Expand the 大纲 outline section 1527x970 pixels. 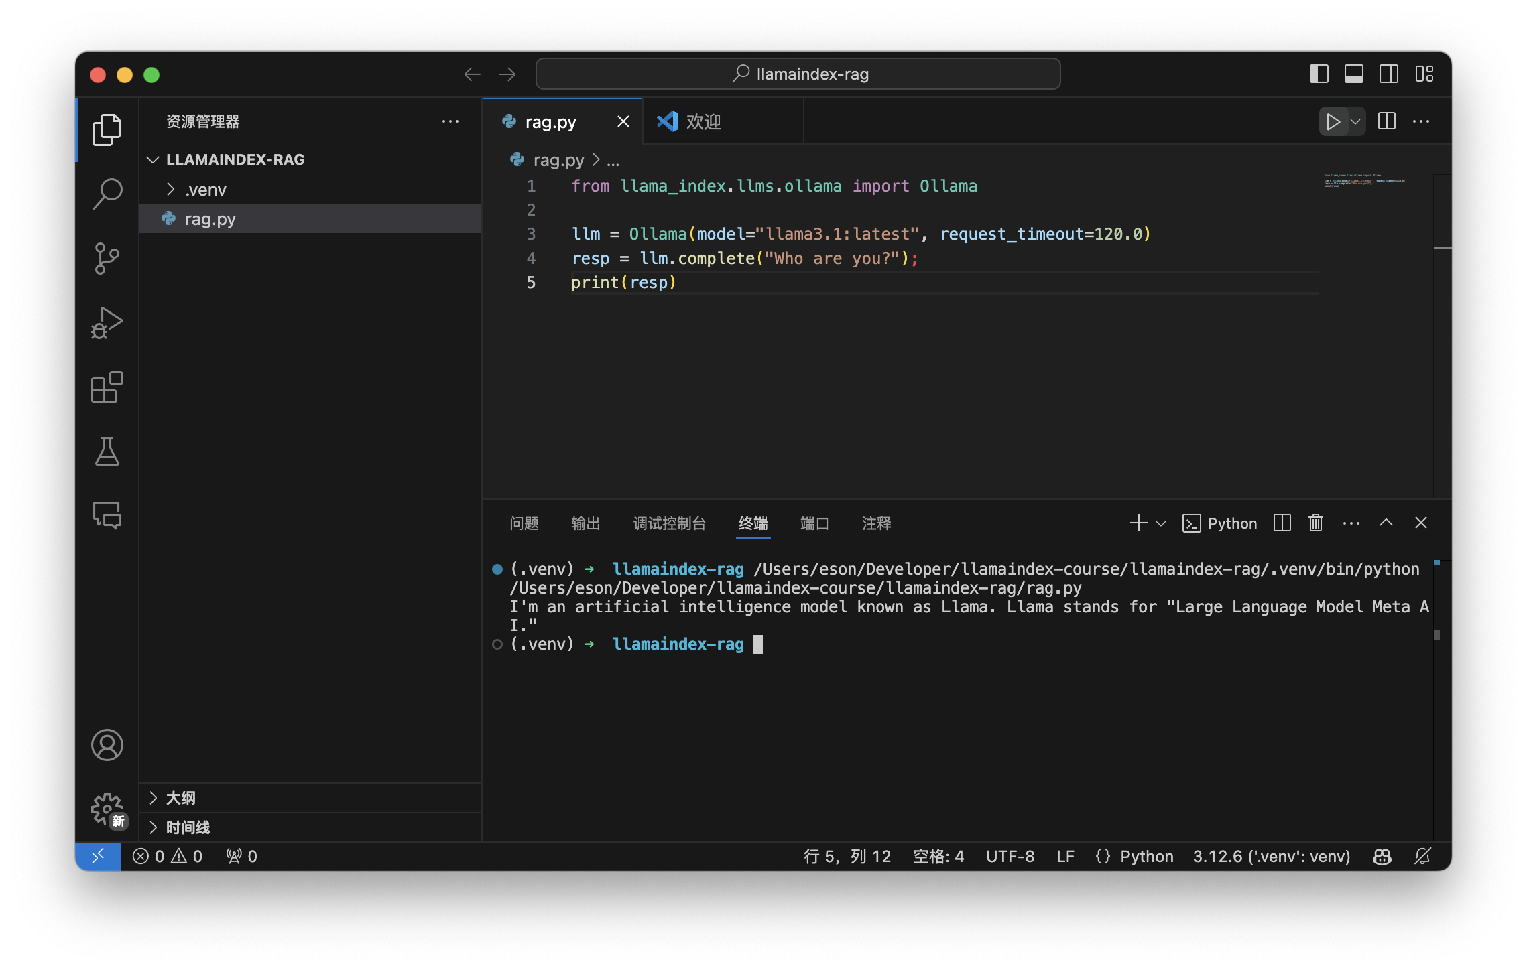180,798
